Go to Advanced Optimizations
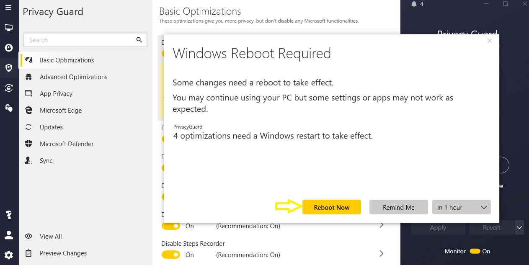529x273 pixels. tap(86, 77)
